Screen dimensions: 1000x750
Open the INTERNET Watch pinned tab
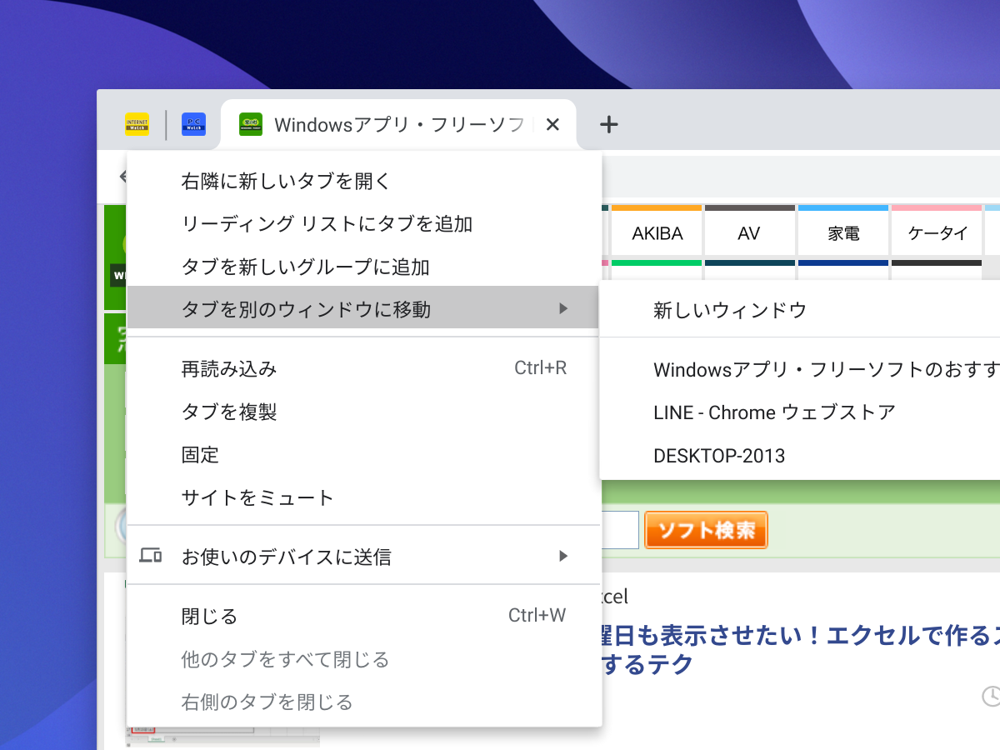137,123
